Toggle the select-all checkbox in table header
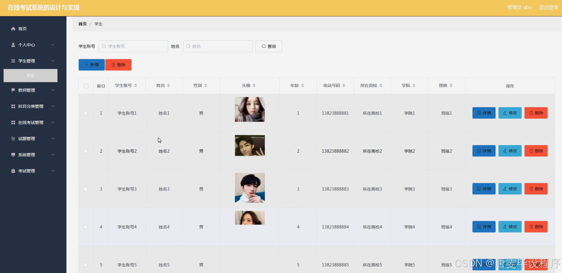This screenshot has height=273, width=562. pyautogui.click(x=86, y=86)
